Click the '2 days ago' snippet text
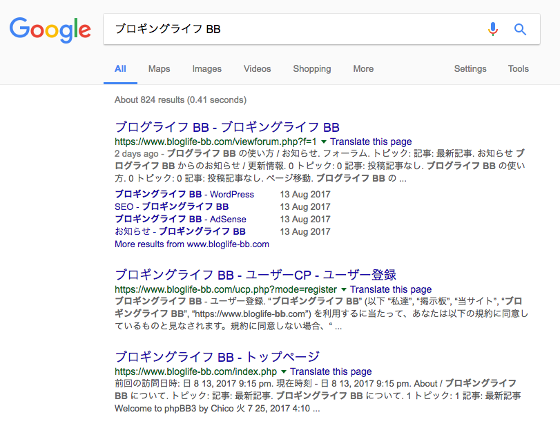Image resolution: width=560 pixels, height=426 pixels. coord(137,153)
